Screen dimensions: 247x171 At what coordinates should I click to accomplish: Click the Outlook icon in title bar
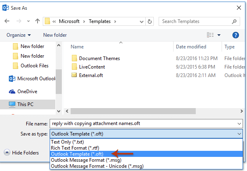pos(6,8)
